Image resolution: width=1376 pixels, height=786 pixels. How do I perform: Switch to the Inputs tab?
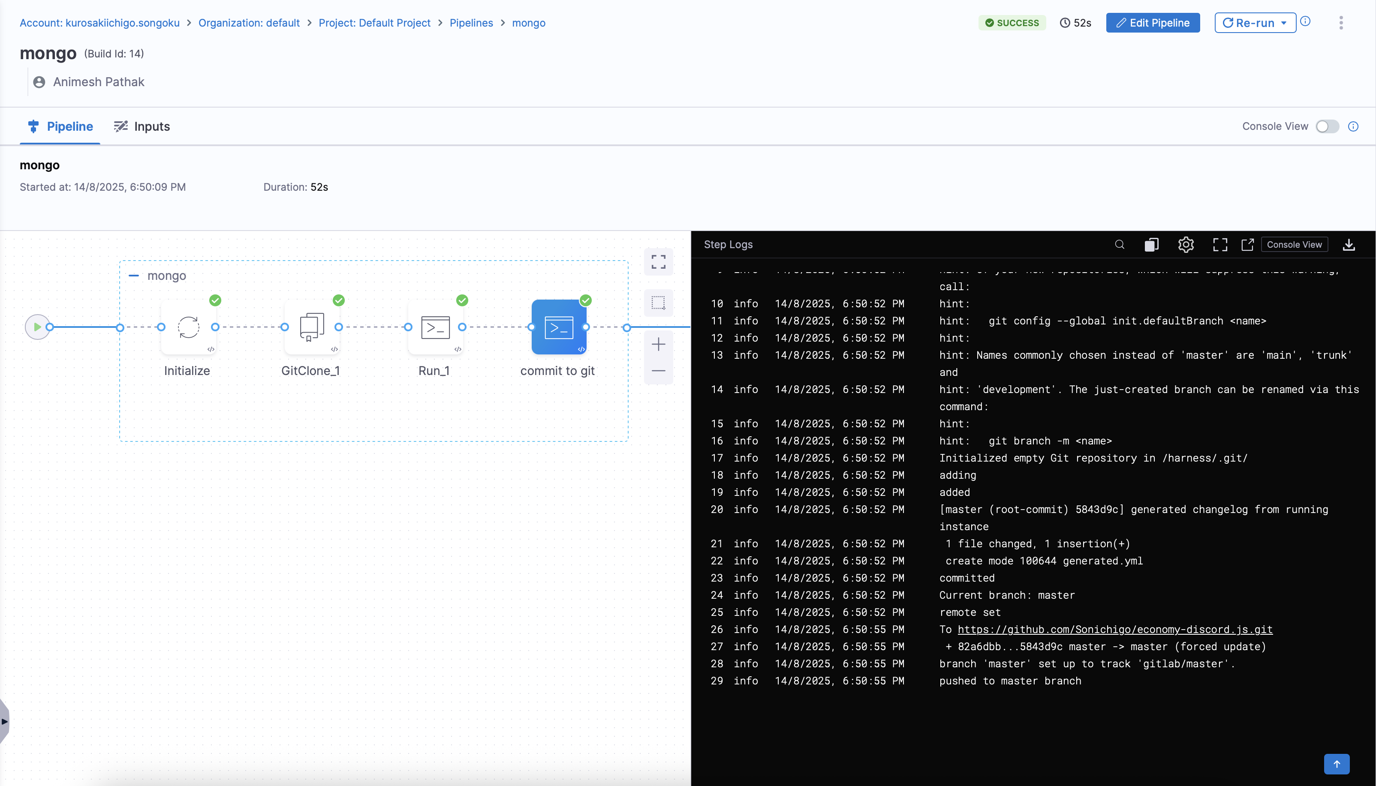[x=142, y=126]
